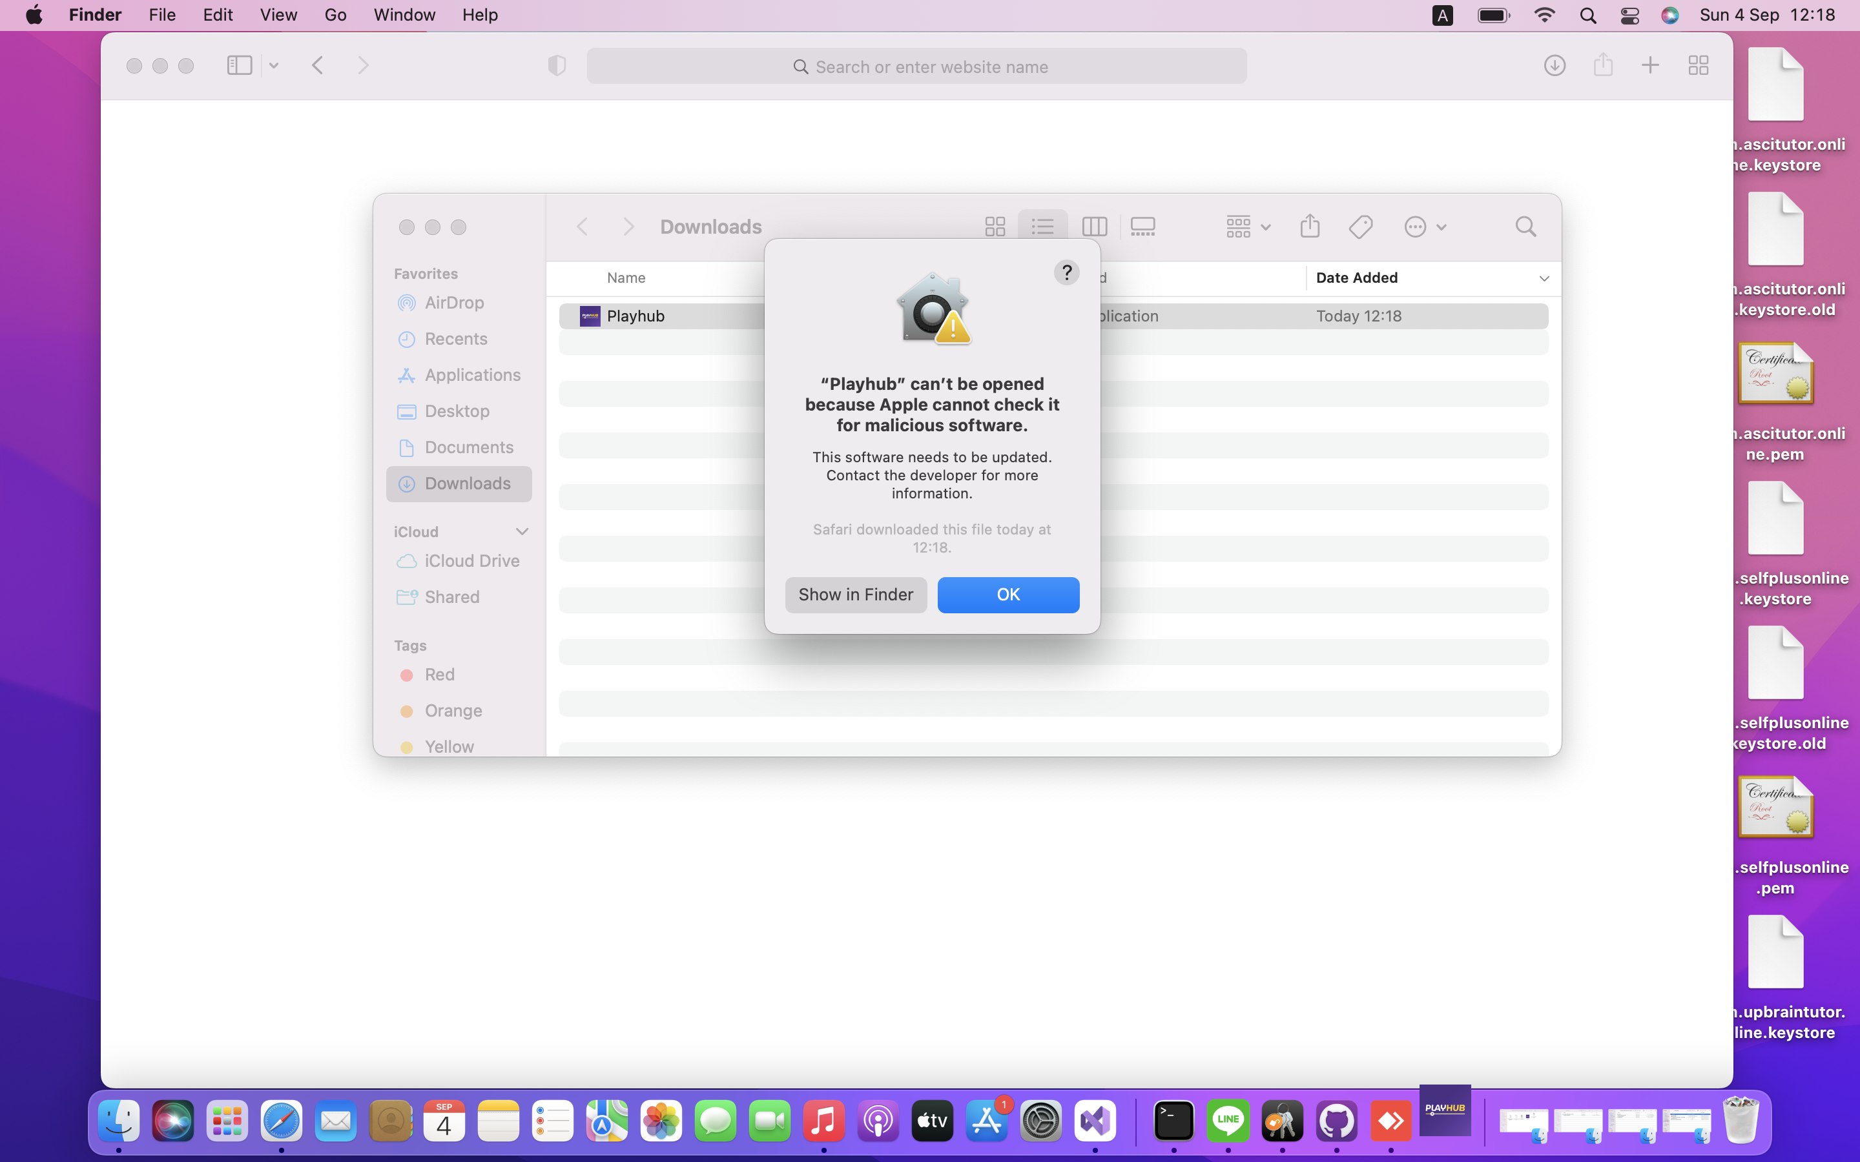Switch Finder to gallery view
Image resolution: width=1860 pixels, height=1162 pixels.
[1143, 227]
